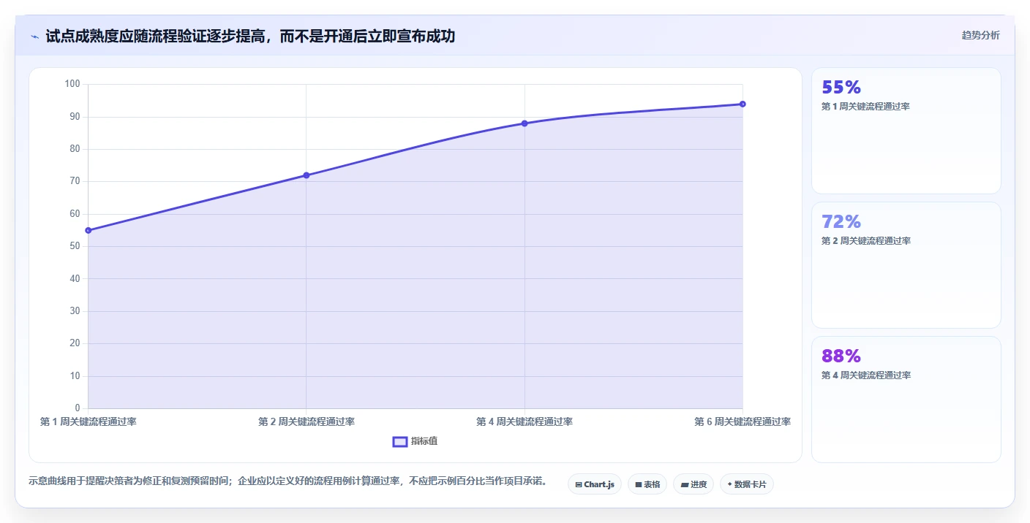The image size is (1030, 523).
Task: Click the 指标值 legend text
Action: pyautogui.click(x=424, y=441)
